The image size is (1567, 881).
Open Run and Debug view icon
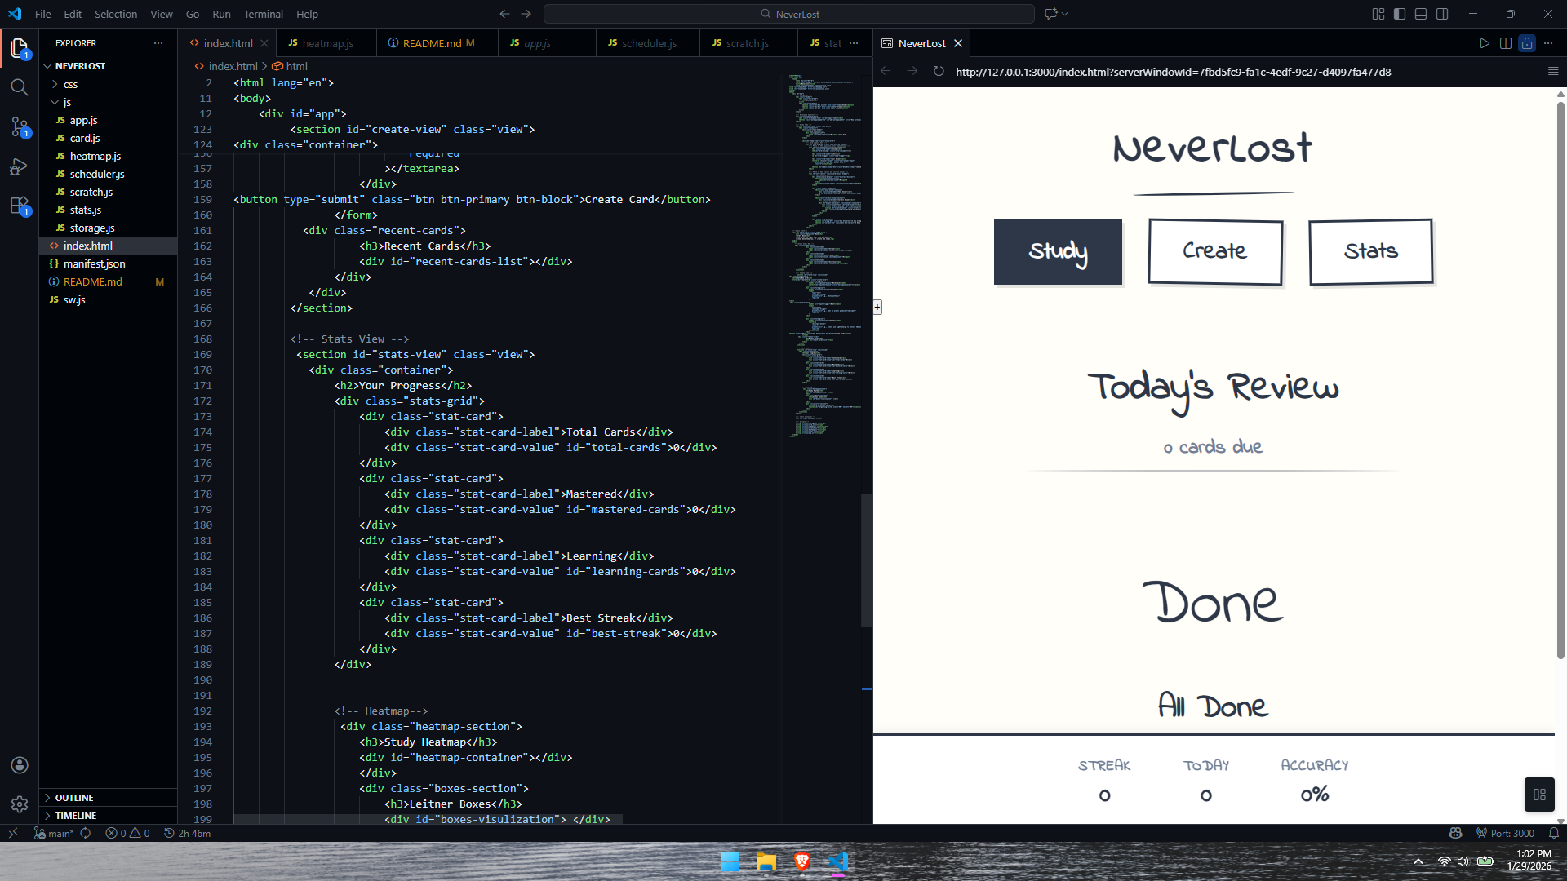pyautogui.click(x=19, y=166)
